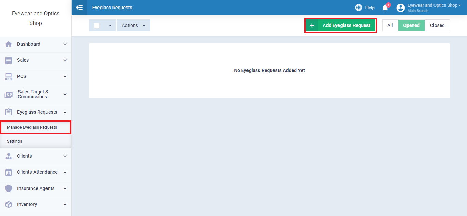Expand the Sales menu chevron

pos(65,60)
